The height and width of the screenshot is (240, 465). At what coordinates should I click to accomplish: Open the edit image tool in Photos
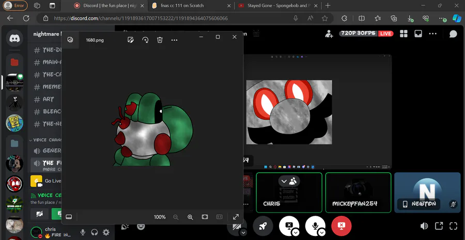131,40
